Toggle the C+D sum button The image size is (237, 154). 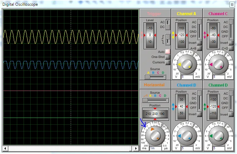[231, 48]
